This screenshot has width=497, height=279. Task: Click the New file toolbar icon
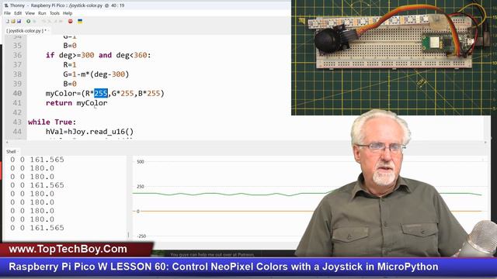click(8, 21)
